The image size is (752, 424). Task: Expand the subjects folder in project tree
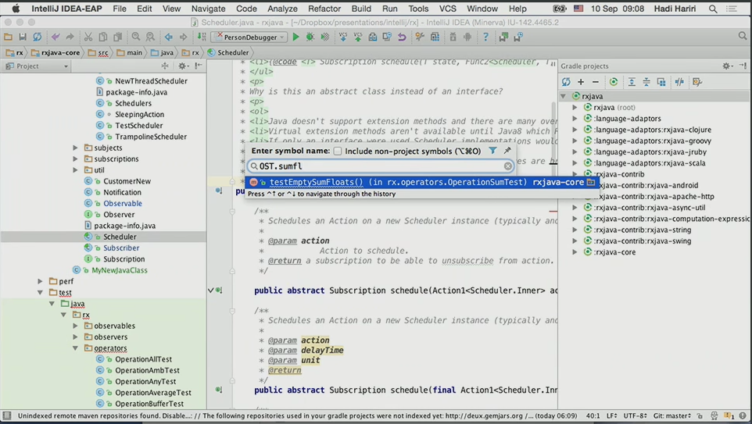[76, 148]
